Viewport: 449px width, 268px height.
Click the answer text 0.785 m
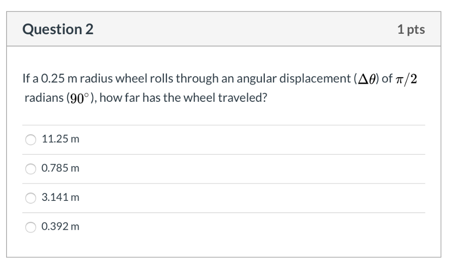(60, 168)
